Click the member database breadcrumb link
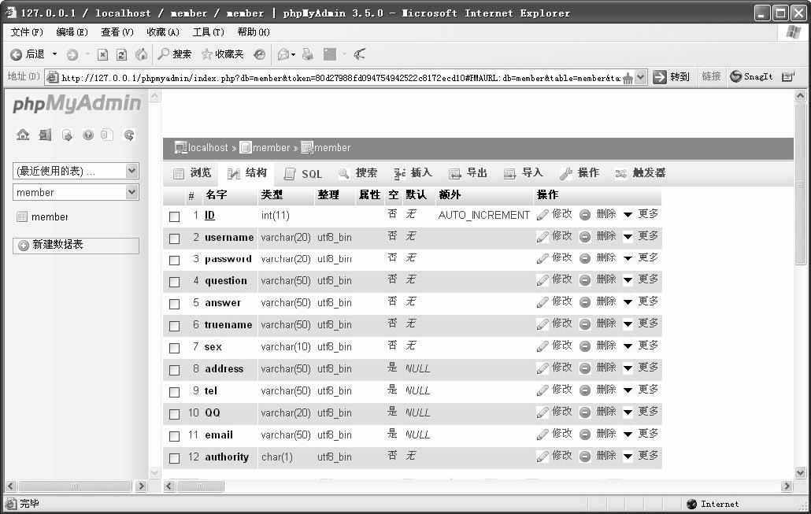This screenshot has width=811, height=514. [x=271, y=148]
